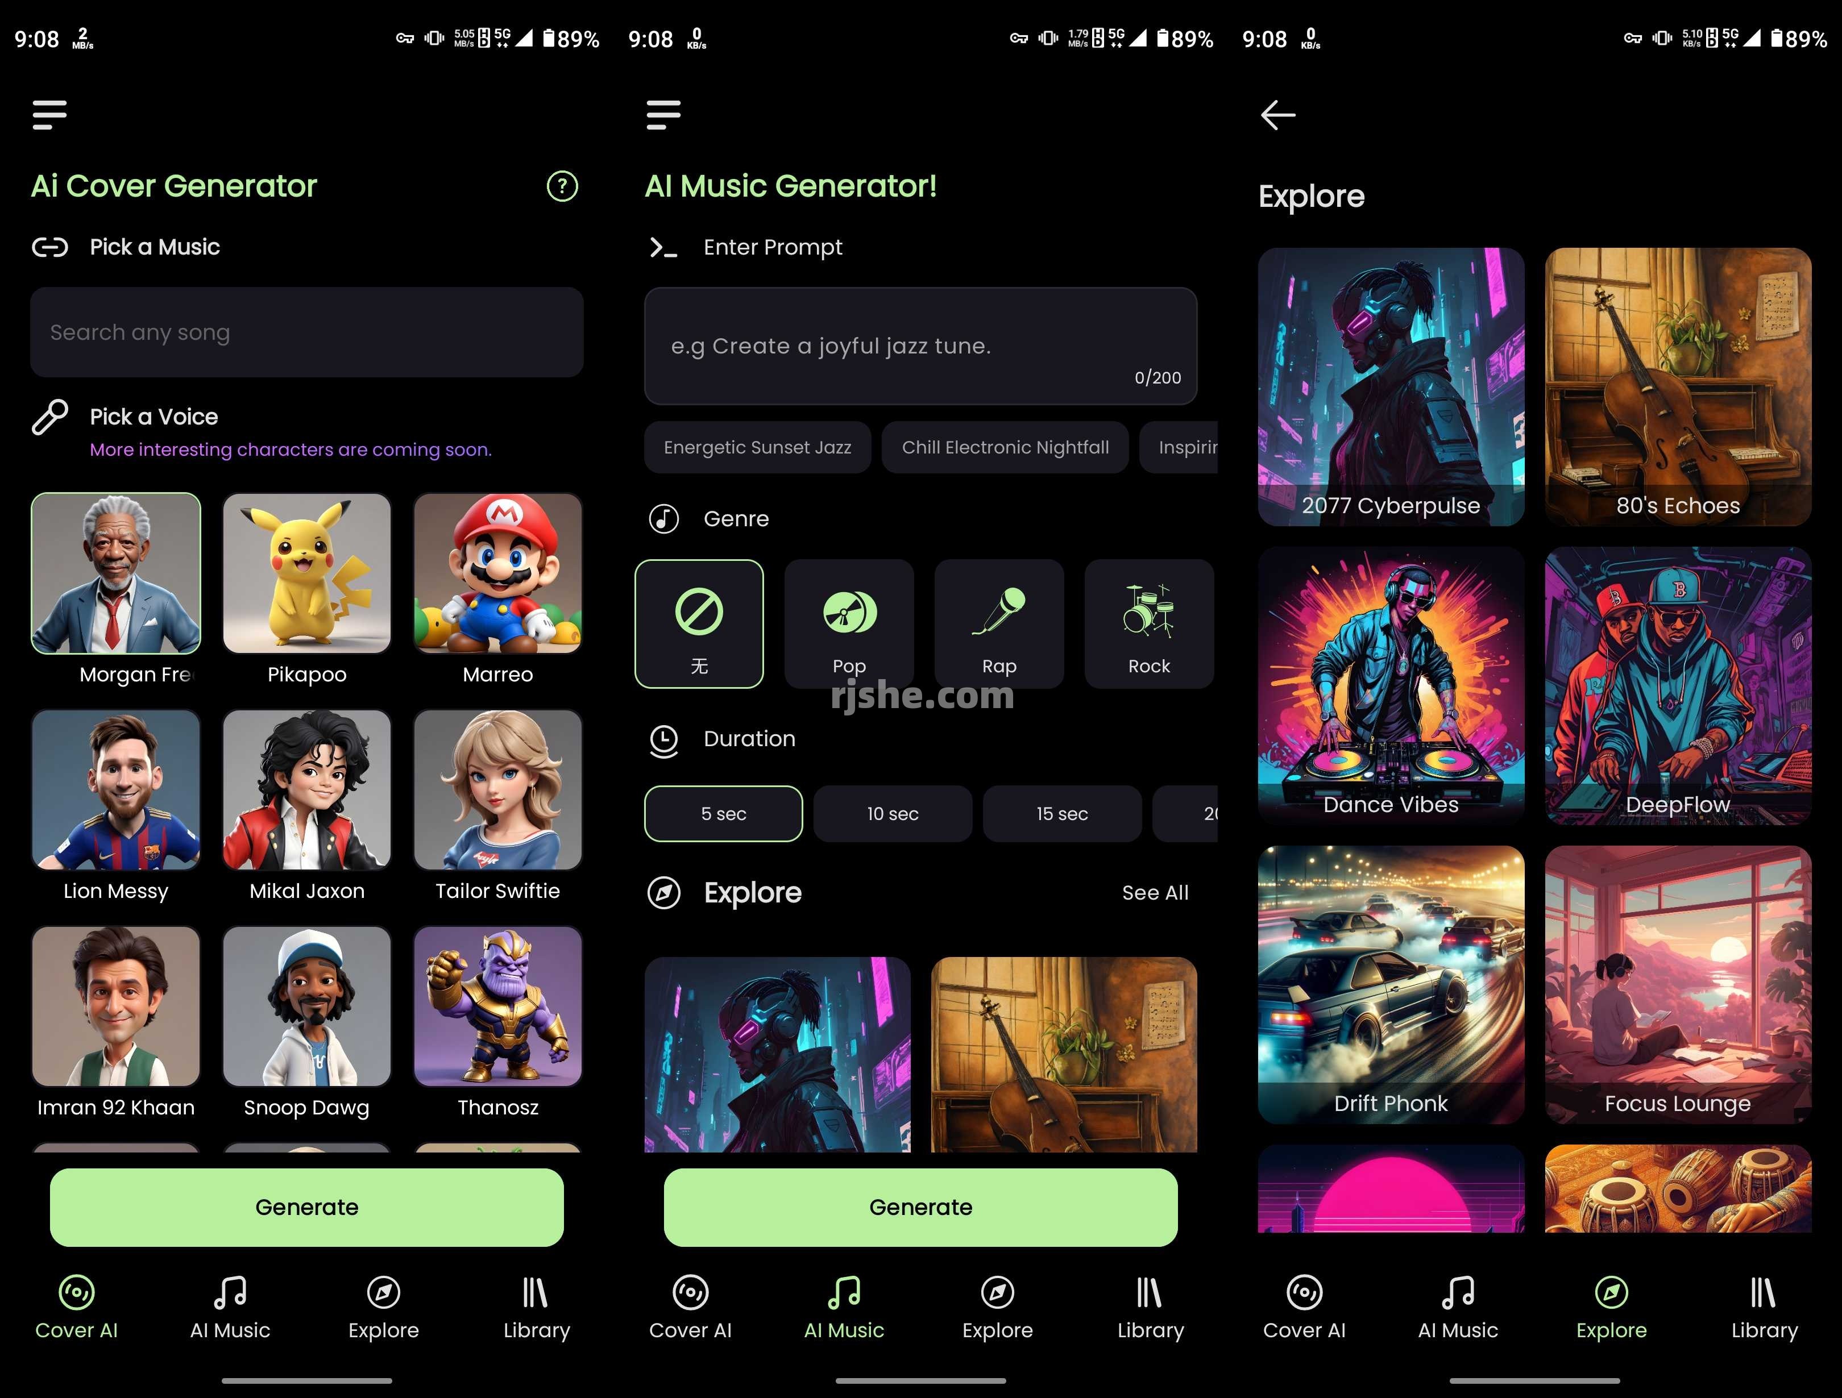The width and height of the screenshot is (1842, 1398).
Task: Click the help question mark icon
Action: coord(566,186)
